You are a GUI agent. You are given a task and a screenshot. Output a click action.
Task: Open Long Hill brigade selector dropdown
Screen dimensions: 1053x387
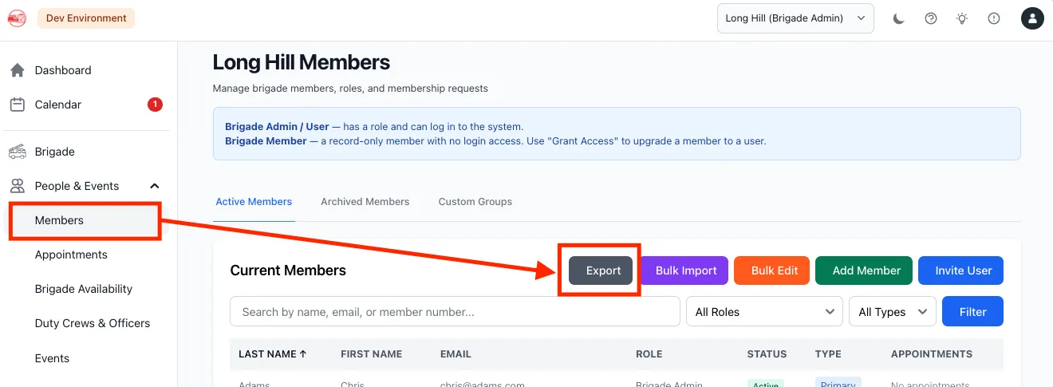(x=795, y=18)
